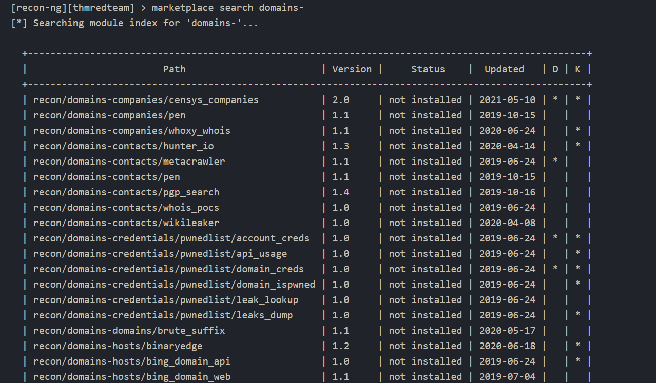This screenshot has height=383, width=656.
Task: Click D column asterisk in metacrawler row
Action: coord(555,161)
